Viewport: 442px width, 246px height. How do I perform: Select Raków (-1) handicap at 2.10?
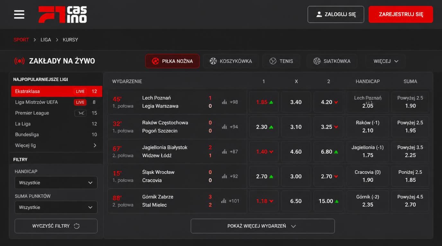tap(368, 127)
